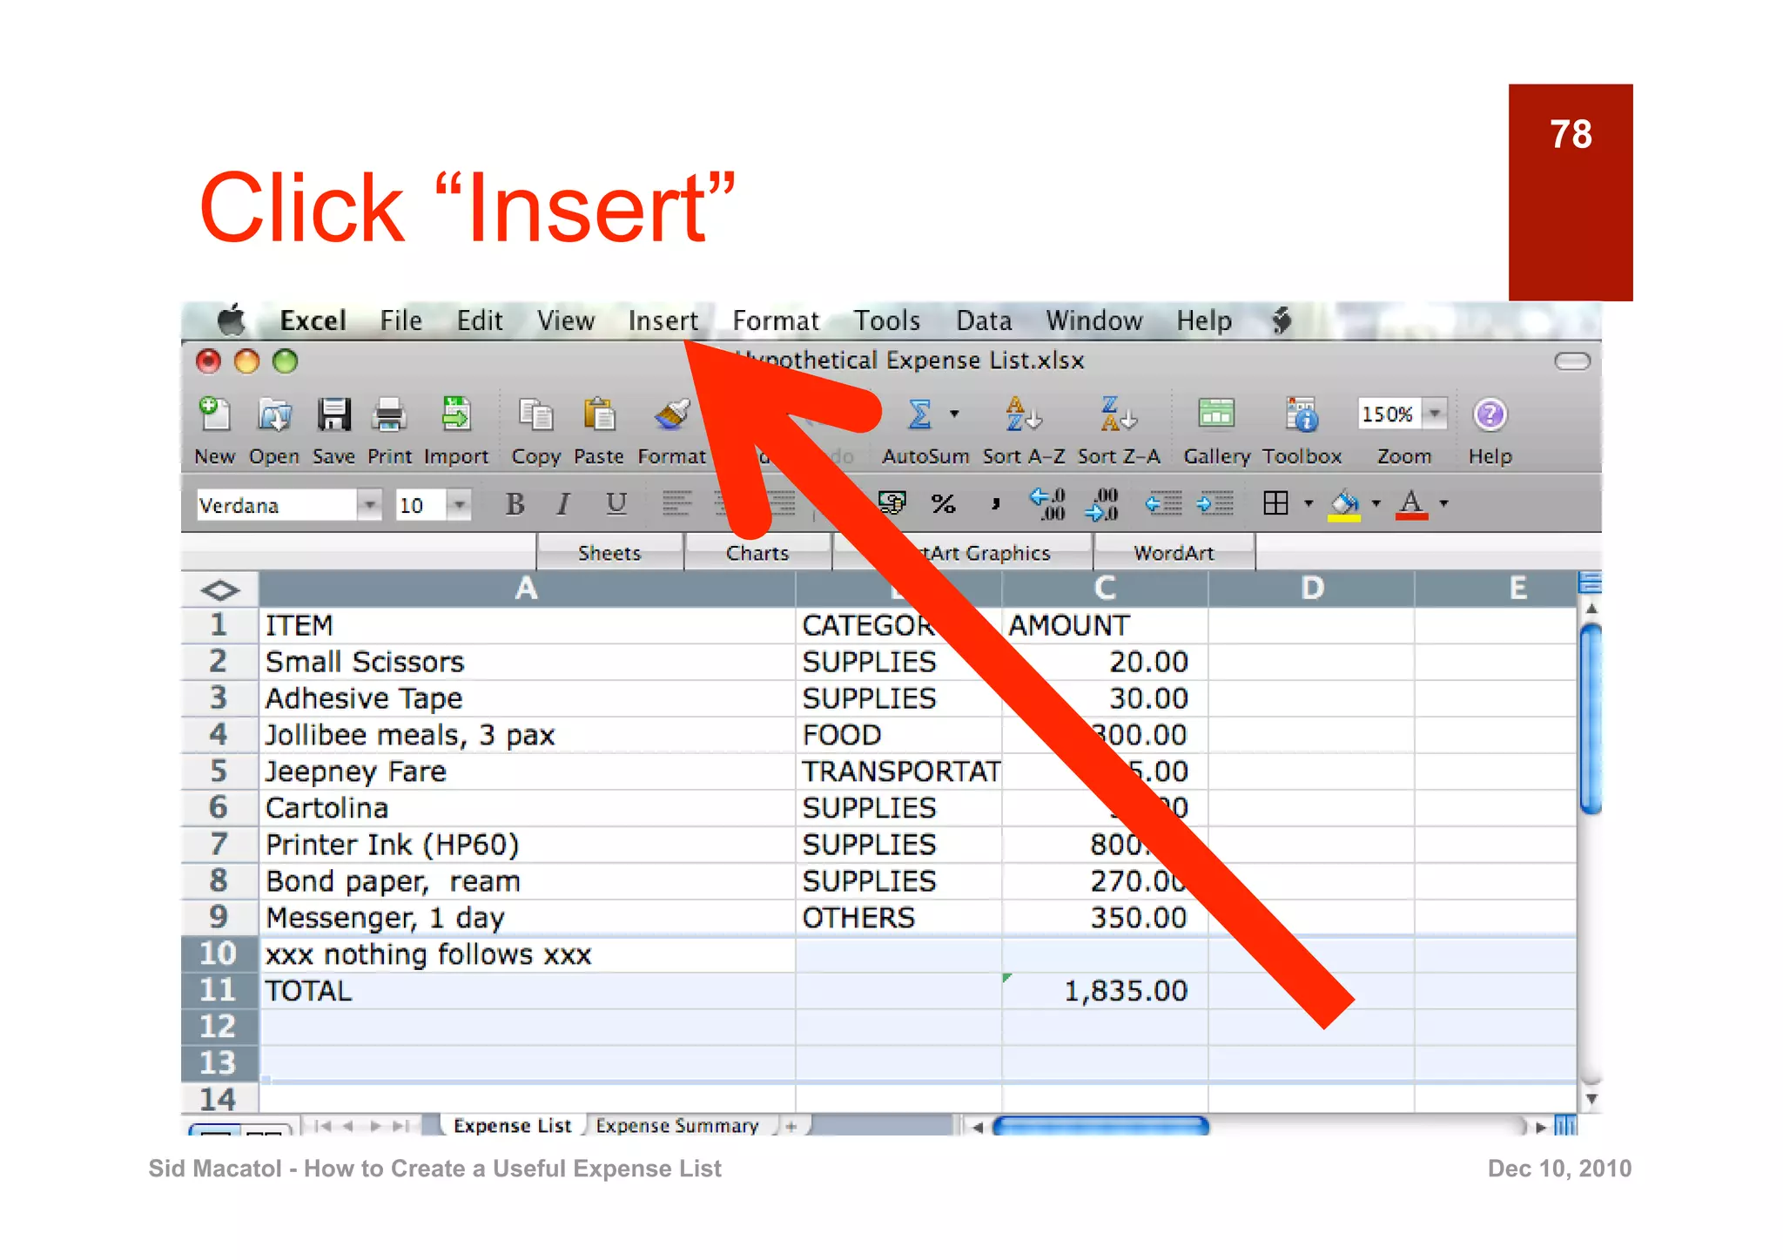Image resolution: width=1783 pixels, height=1260 pixels.
Task: Open the 150% zoom dropdown arrow
Action: [1434, 414]
